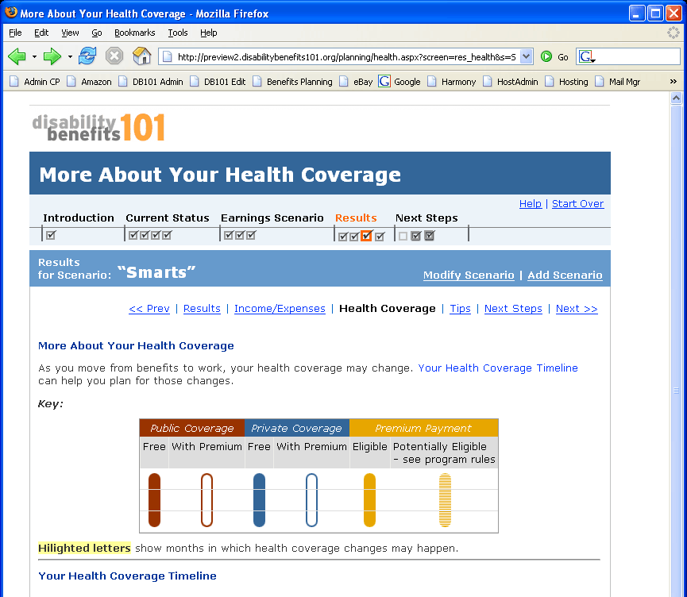Open the Tools menu
Image resolution: width=687 pixels, height=597 pixels.
(x=177, y=33)
